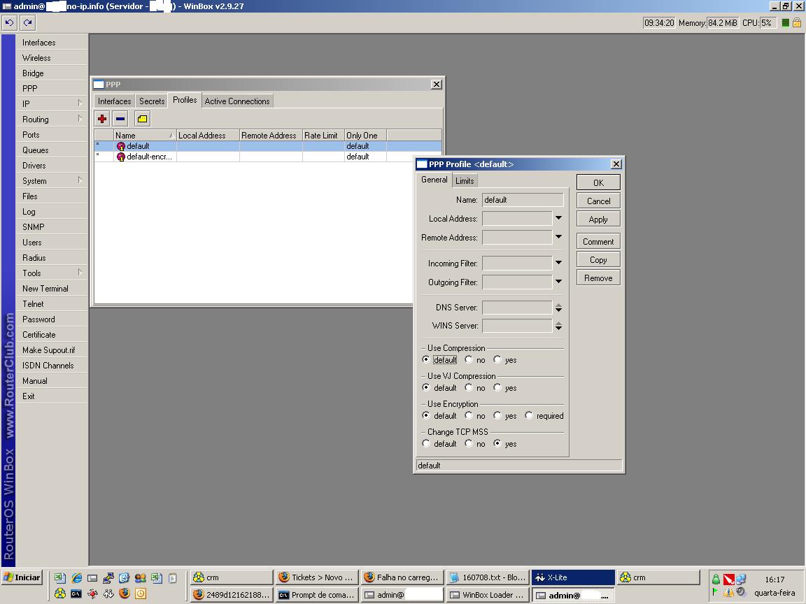Open X-Lite taskbar button
Viewport: 806px width, 604px height.
(x=573, y=577)
